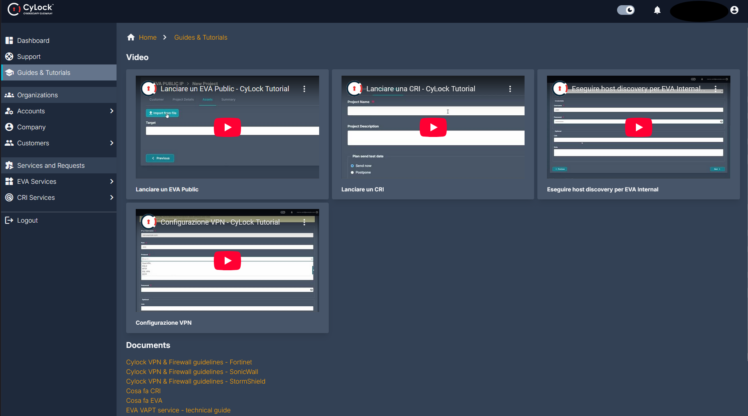Click Logout in the sidebar

[59, 220]
